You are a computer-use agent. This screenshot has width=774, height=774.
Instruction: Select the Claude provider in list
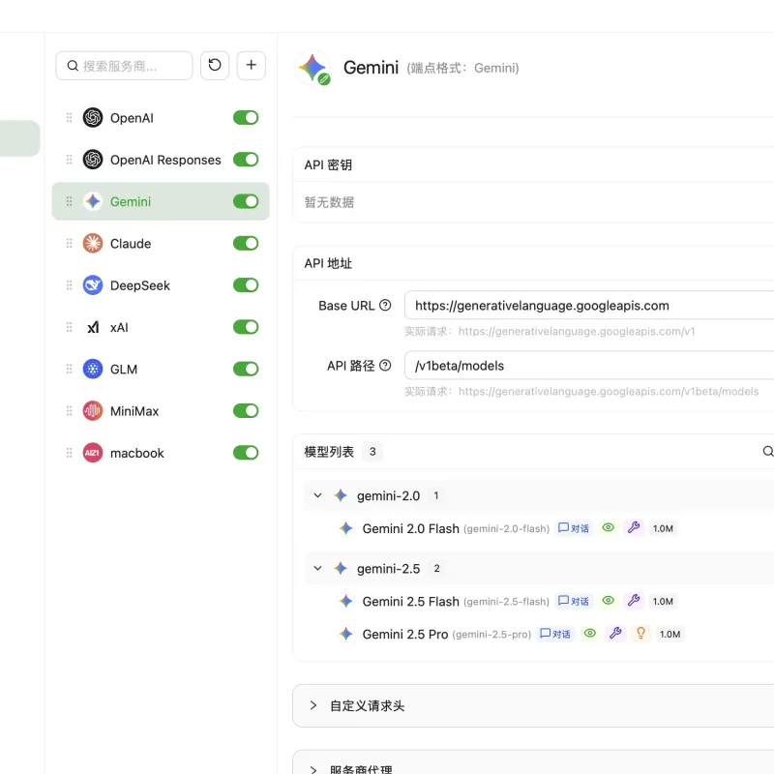pos(161,244)
